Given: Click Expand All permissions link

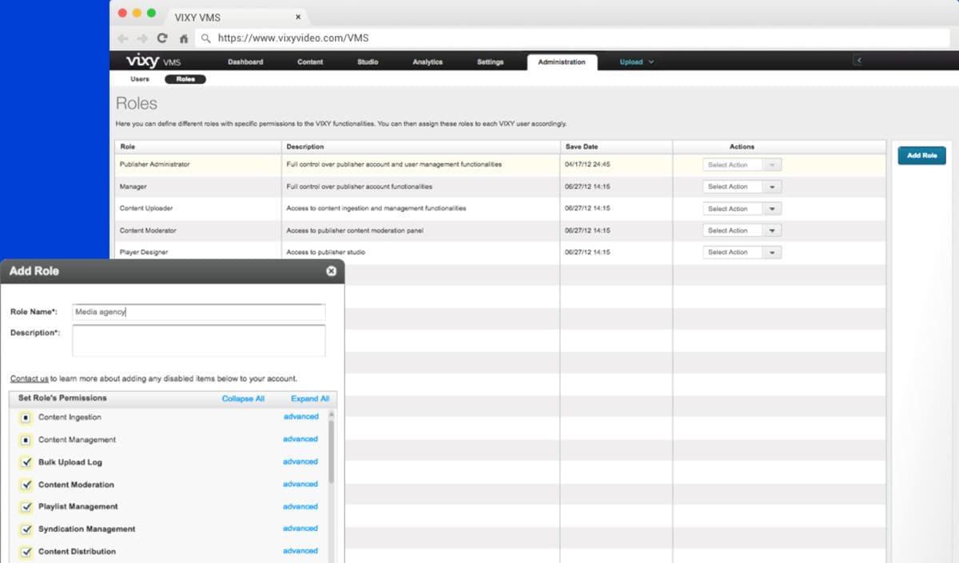Looking at the screenshot, I should pyautogui.click(x=310, y=398).
